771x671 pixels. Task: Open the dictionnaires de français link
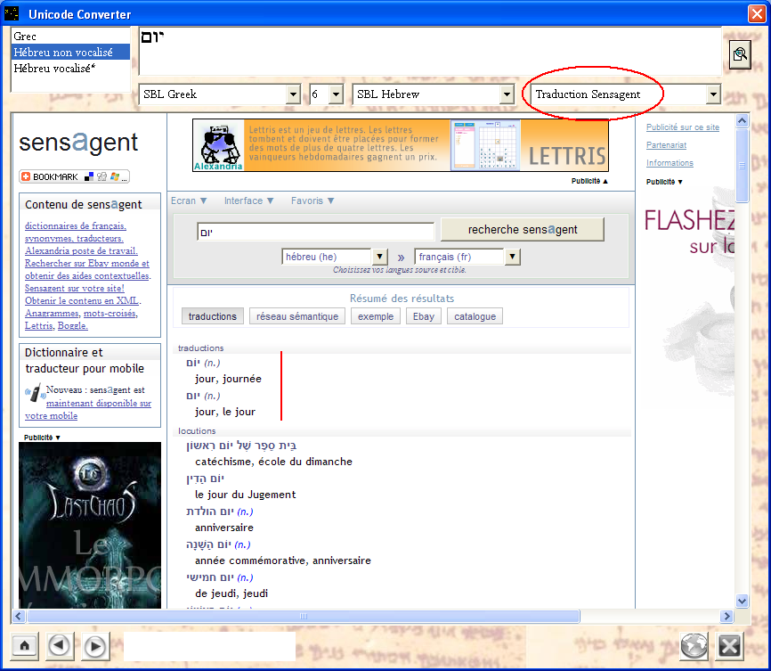(76, 226)
